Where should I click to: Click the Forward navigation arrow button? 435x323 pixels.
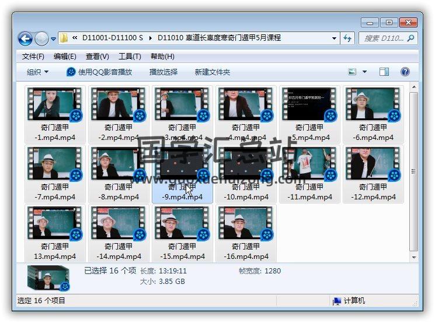[41, 38]
